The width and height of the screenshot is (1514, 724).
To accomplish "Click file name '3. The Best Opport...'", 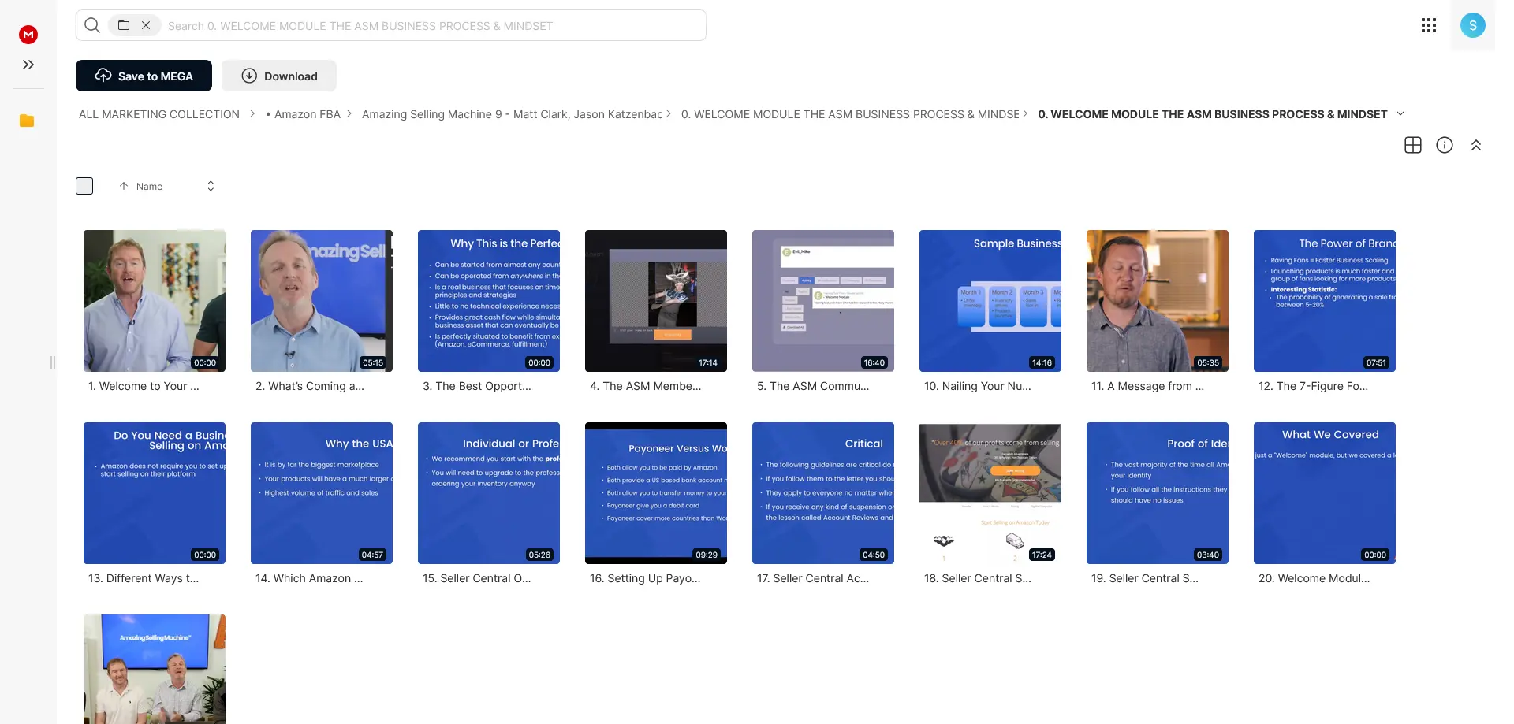I will tap(477, 386).
